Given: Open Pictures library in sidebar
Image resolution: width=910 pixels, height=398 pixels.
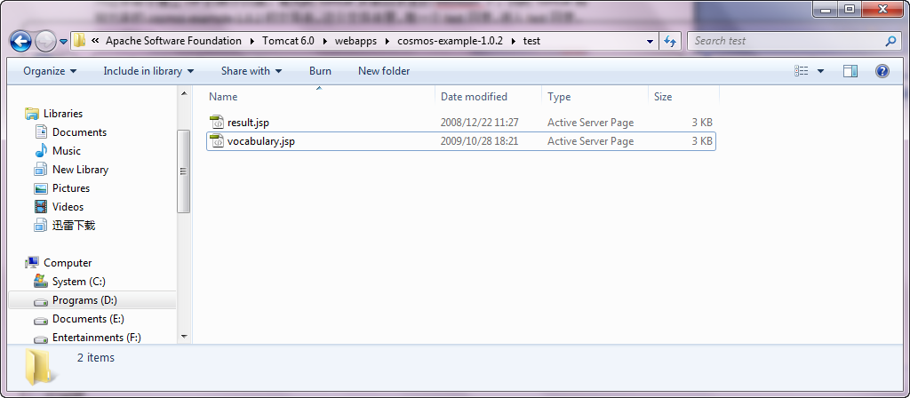Looking at the screenshot, I should [x=71, y=188].
